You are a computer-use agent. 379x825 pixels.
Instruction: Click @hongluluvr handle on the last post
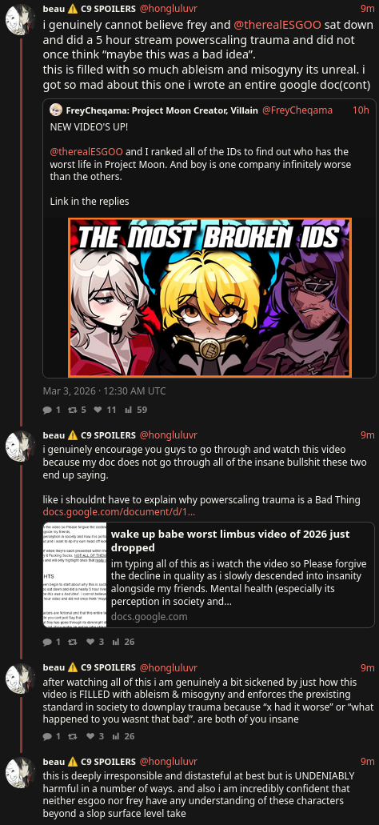(x=168, y=762)
